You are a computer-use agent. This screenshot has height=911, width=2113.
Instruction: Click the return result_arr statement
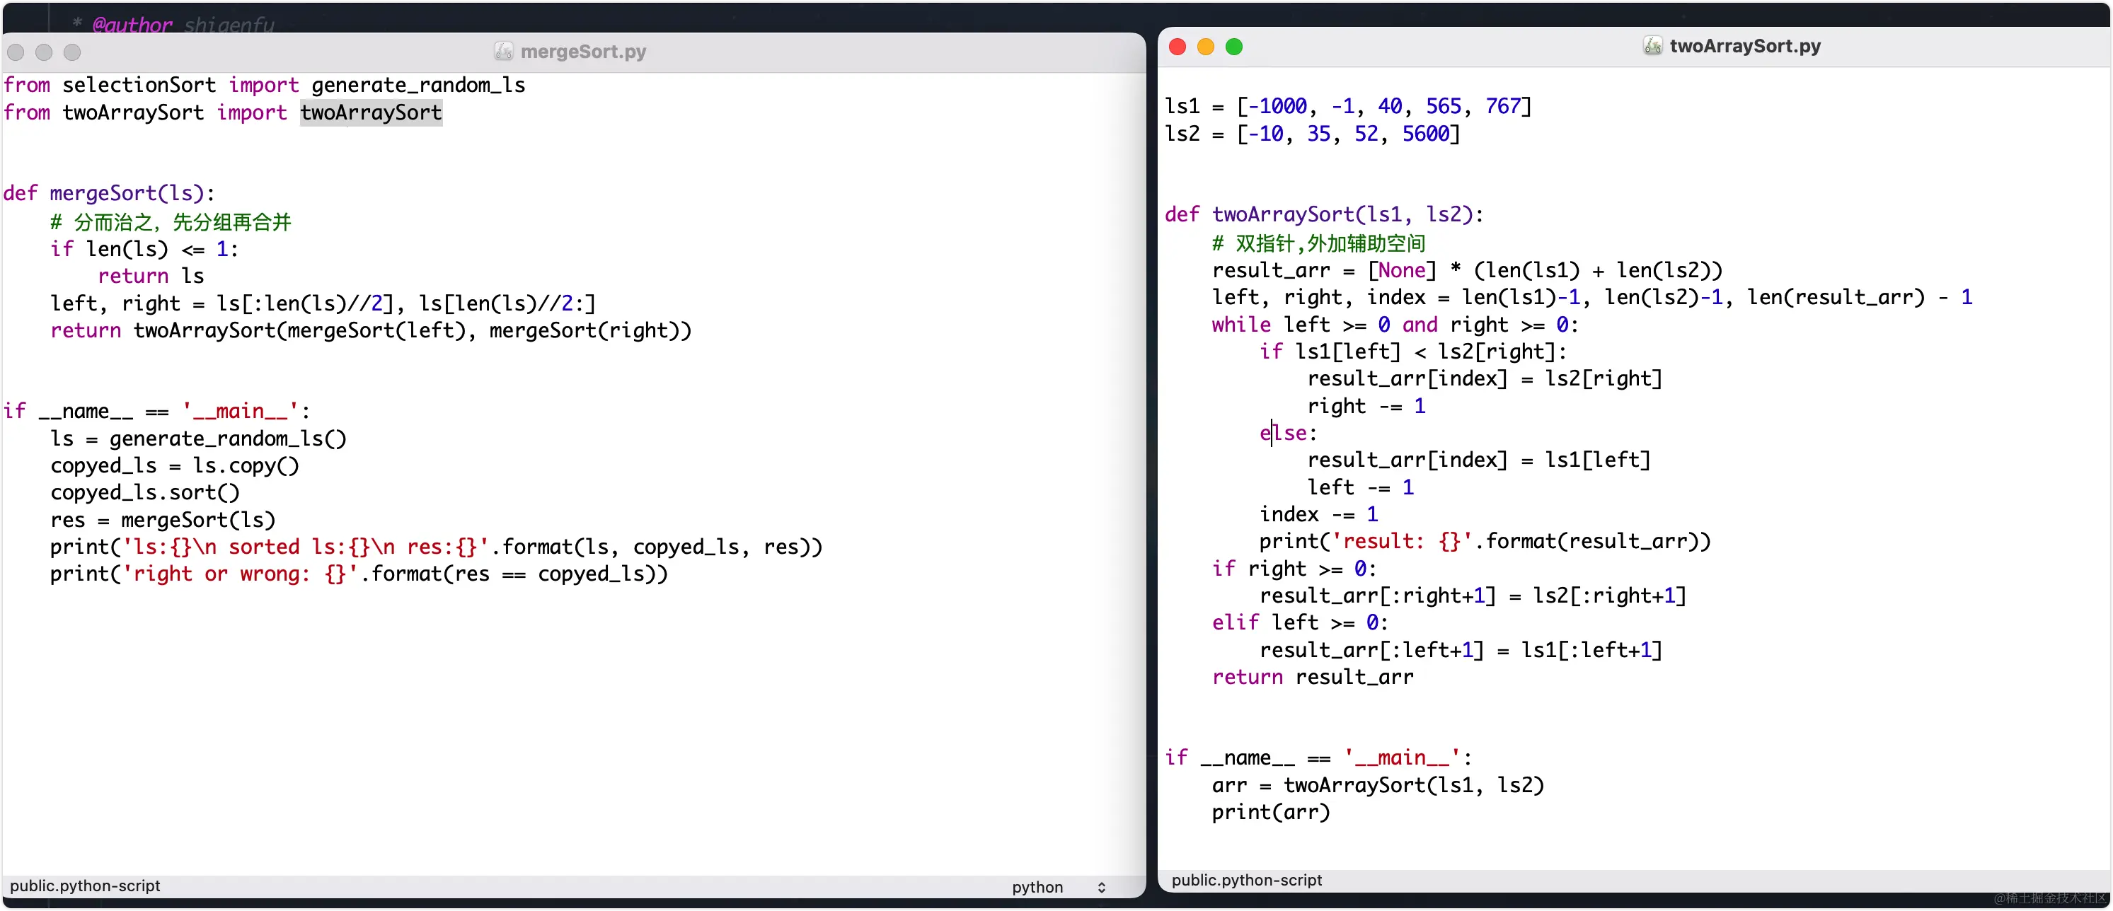1313,678
